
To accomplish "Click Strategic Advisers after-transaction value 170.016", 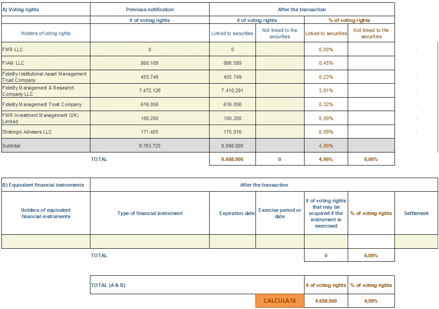I will click(233, 131).
